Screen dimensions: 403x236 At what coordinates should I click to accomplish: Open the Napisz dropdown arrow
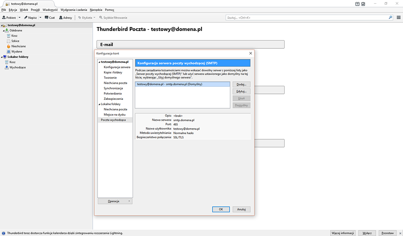pyautogui.click(x=40, y=17)
